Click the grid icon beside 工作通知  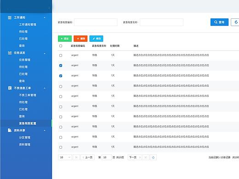point(10,17)
